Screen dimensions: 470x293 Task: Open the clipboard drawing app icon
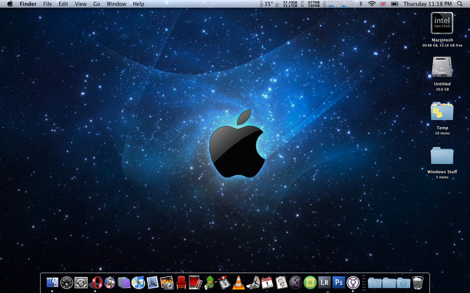pos(282,282)
